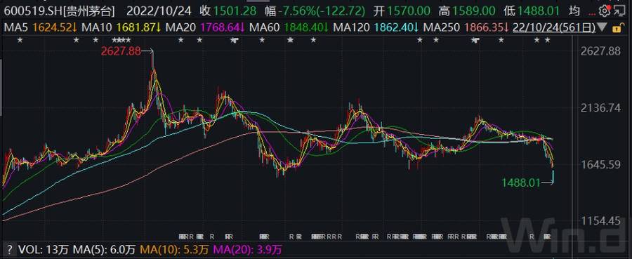
Task: Click the red 2627.88 peak price label
Action: (121, 51)
